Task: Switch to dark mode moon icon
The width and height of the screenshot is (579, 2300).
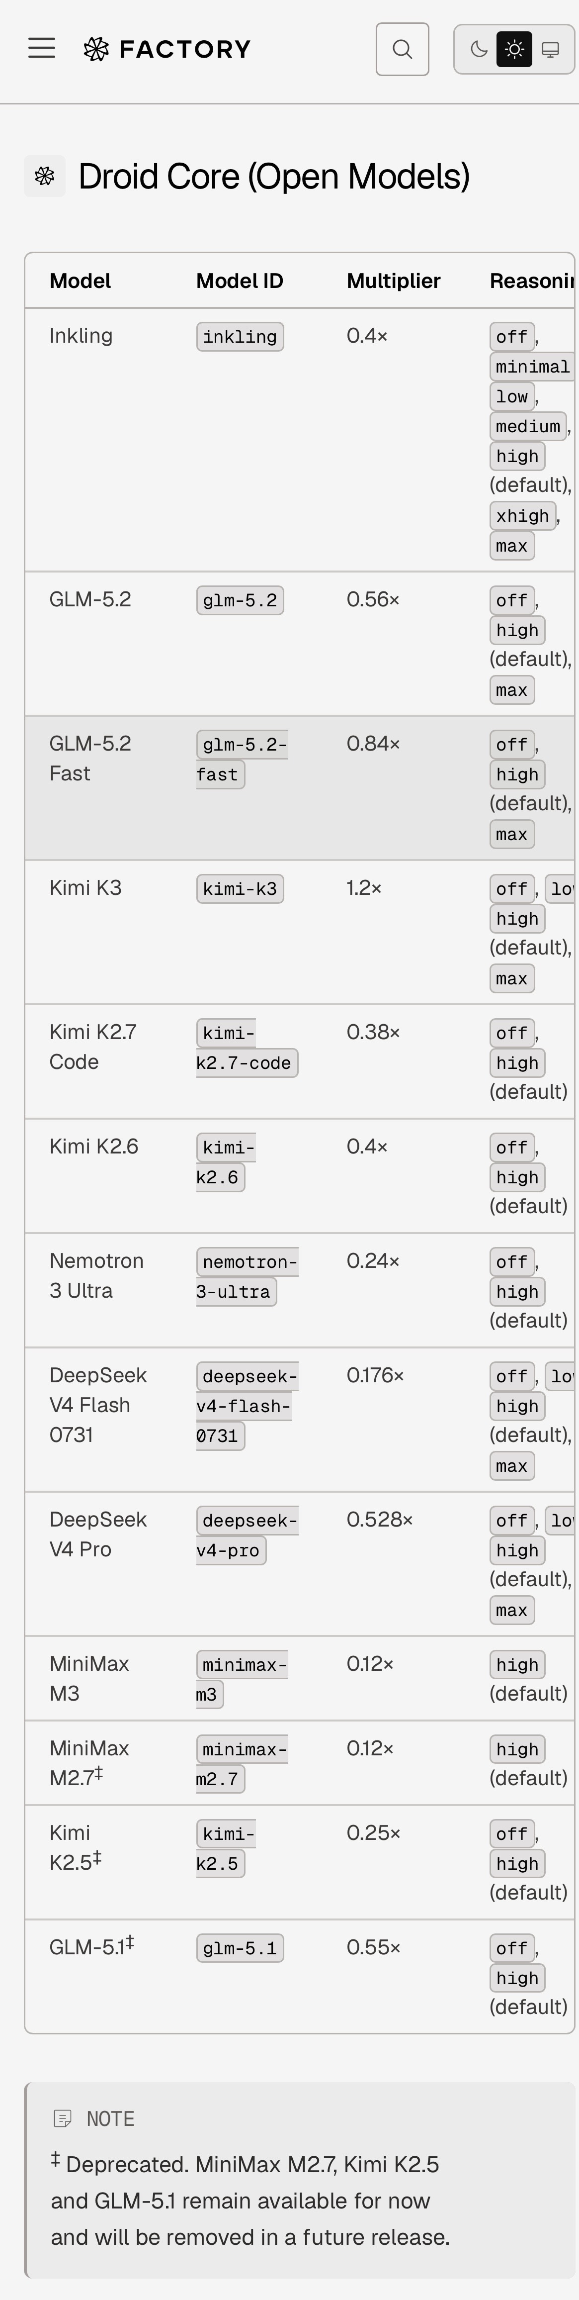Action: click(x=479, y=49)
